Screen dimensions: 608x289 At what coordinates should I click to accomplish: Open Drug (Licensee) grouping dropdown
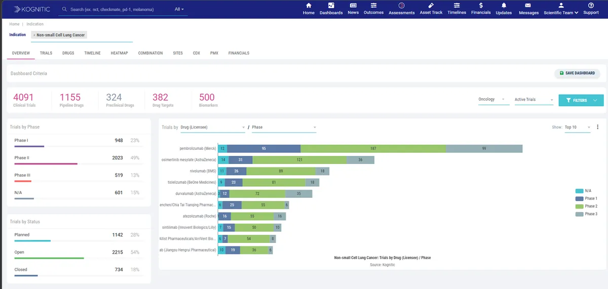click(x=213, y=128)
